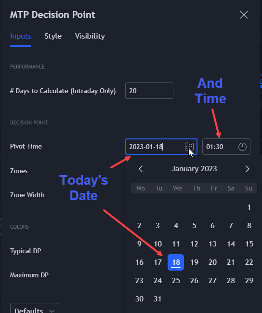
Task: Choose January 22 in the calendar
Action: pos(249,262)
